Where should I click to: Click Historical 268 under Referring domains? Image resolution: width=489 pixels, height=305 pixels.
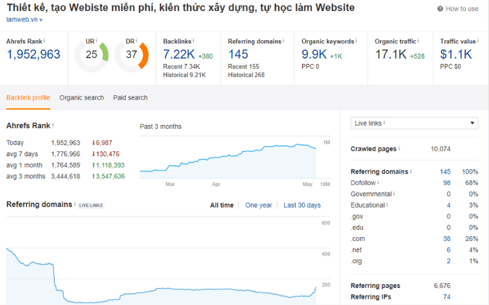(x=246, y=75)
